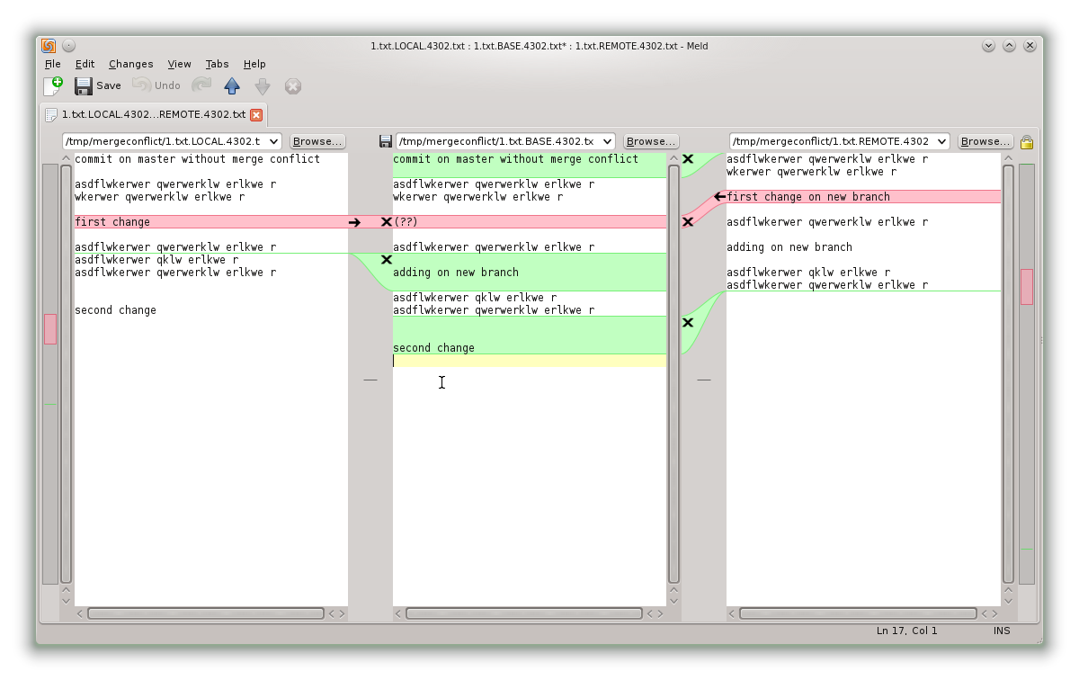Click the grey Stop toolbar icon
The height and width of the screenshot is (680, 1079).
click(293, 85)
